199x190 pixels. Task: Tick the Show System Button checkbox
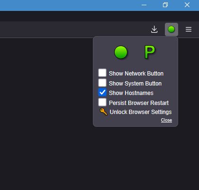click(102, 83)
